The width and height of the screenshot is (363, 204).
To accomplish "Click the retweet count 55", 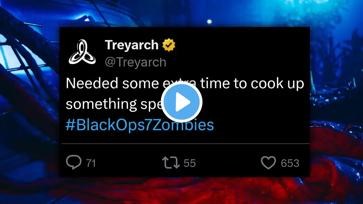I will [x=189, y=163].
